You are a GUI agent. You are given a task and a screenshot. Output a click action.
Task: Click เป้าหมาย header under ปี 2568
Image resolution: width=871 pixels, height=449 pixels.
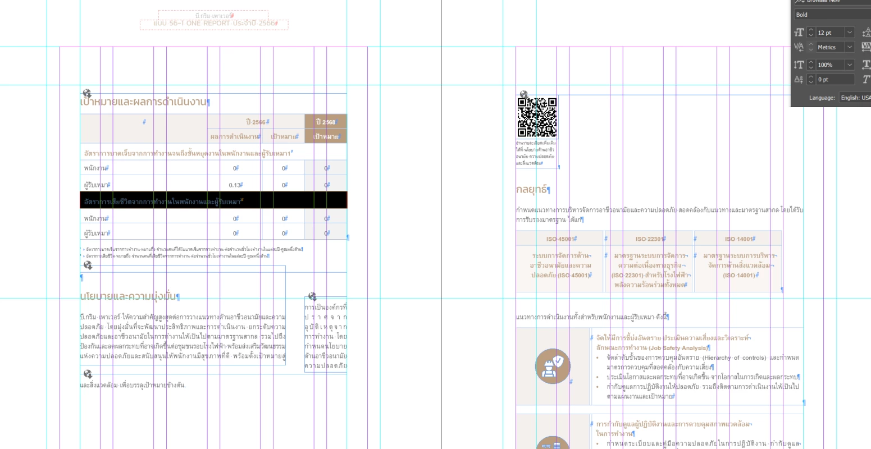(326, 136)
